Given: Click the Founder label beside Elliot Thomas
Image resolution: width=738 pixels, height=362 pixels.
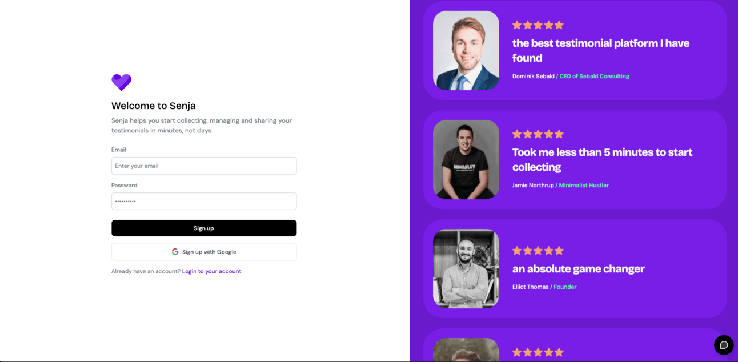Looking at the screenshot, I should [565, 287].
